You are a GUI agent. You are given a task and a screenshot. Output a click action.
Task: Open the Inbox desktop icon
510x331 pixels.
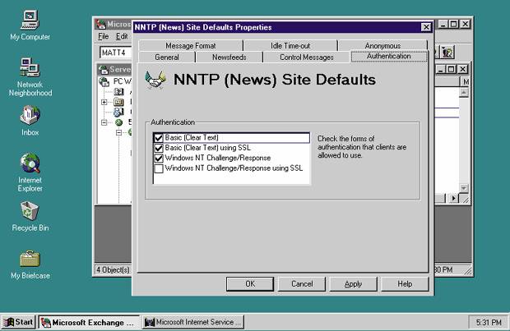point(30,115)
